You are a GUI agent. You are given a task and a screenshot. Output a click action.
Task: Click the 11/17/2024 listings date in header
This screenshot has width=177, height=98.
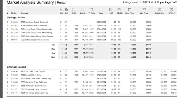144,2
